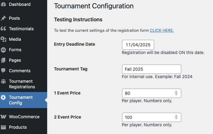Screen dimensions: 213x134
Task: Click the Tournament Registrations group icon
Action: pyautogui.click(x=3, y=82)
